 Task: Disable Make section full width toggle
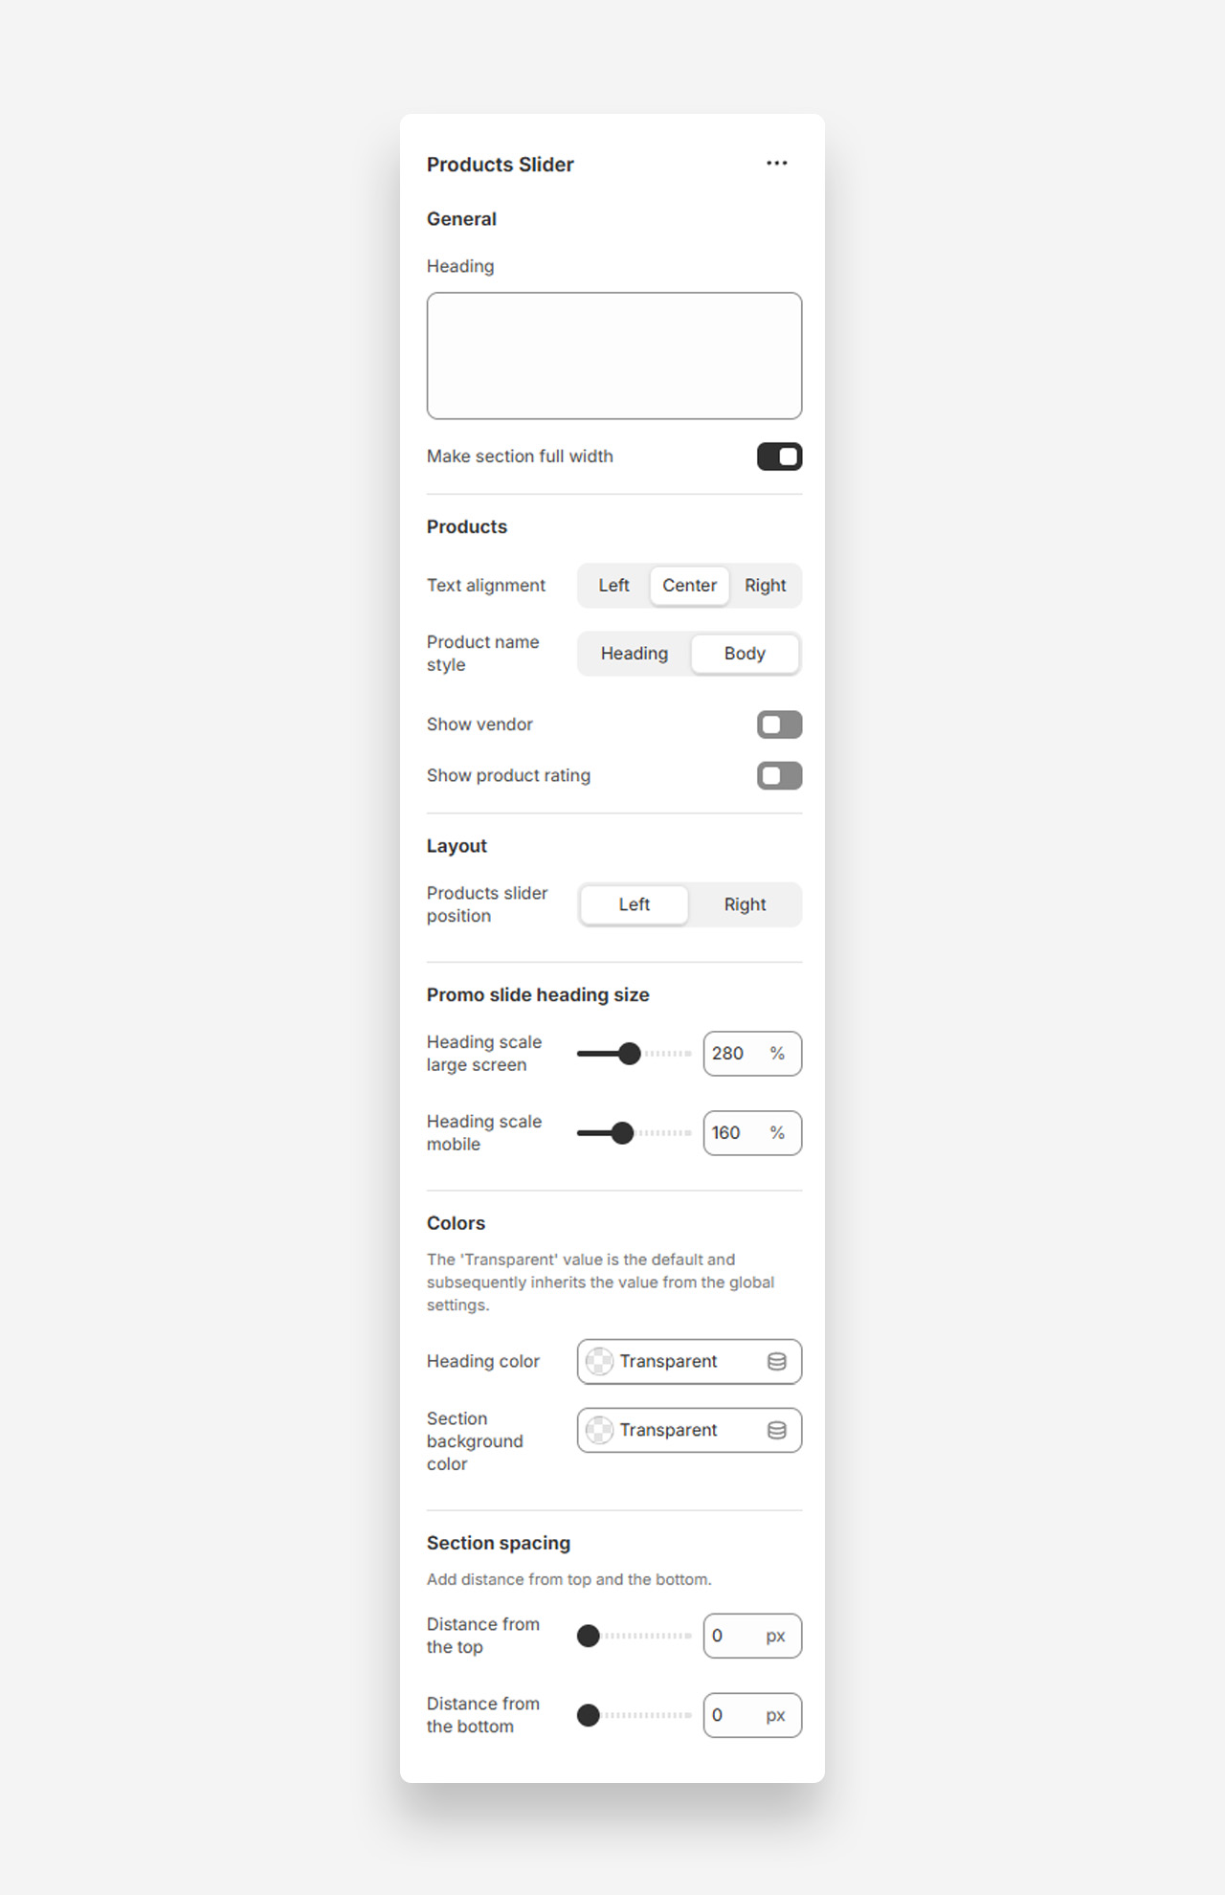tap(779, 457)
